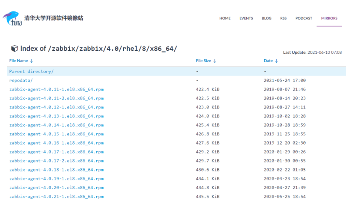Image resolution: width=346 pixels, height=205 pixels.
Task: Click the date 2019-10-28 18:59
Action: [x=285, y=125]
